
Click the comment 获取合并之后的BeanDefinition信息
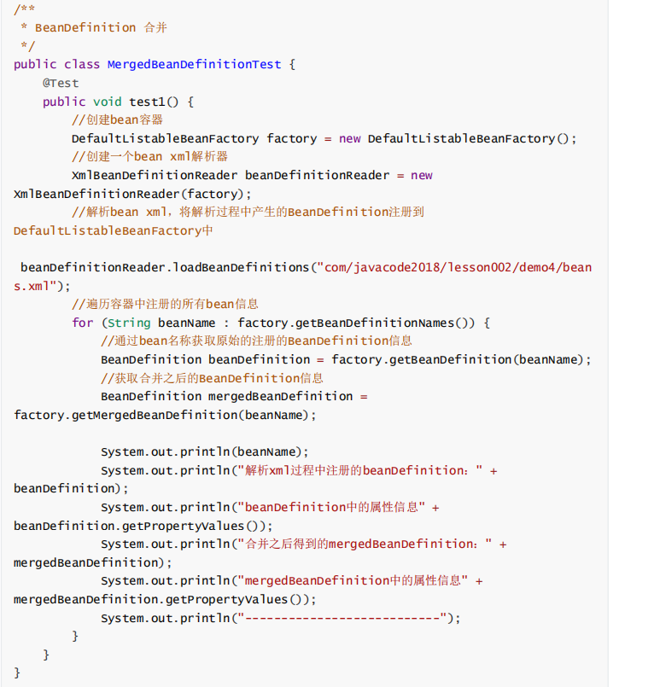point(212,378)
